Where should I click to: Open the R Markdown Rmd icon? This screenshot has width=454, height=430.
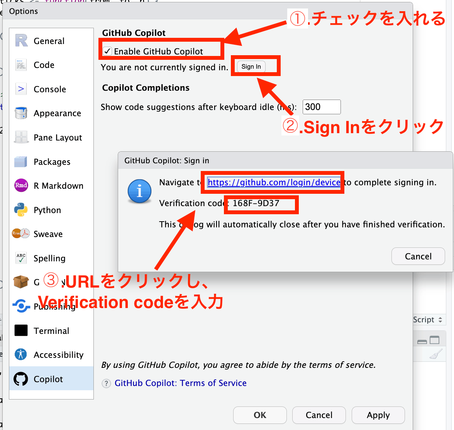click(x=21, y=185)
